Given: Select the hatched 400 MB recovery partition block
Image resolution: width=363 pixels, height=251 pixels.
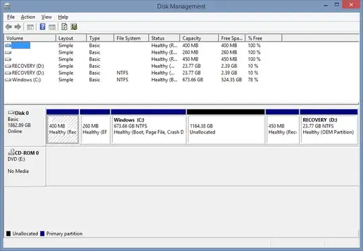Looking at the screenshot, I should pos(63,130).
